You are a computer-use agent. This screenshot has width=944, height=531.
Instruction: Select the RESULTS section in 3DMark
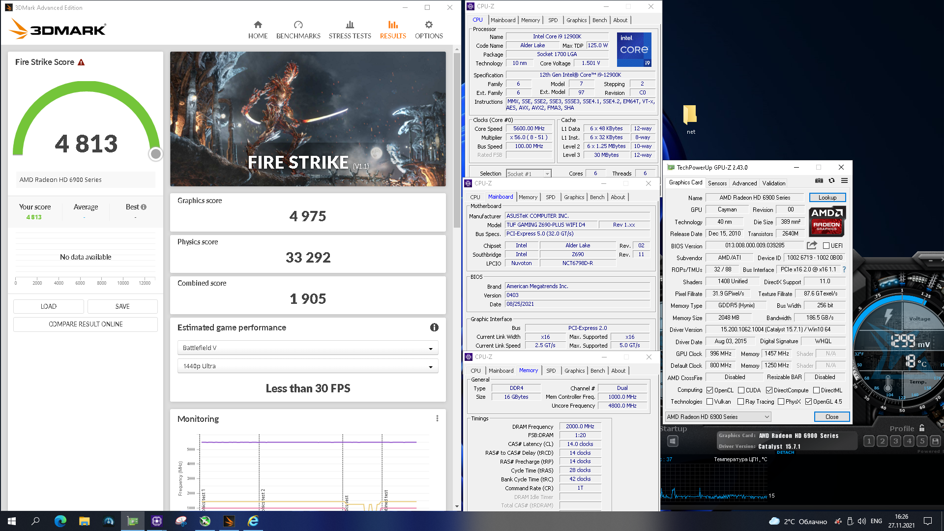pos(393,30)
